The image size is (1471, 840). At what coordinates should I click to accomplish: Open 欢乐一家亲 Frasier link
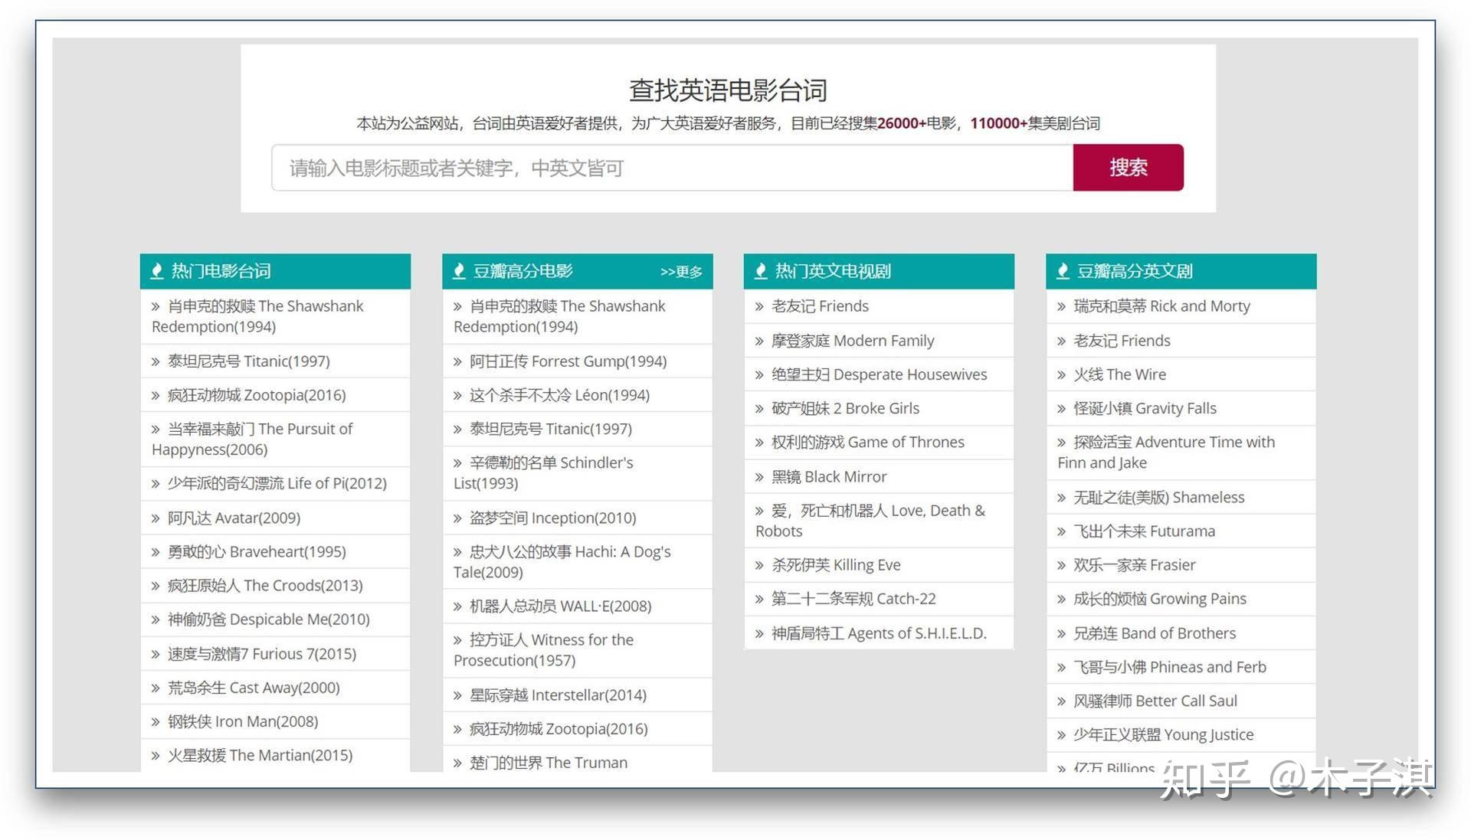pyautogui.click(x=1135, y=565)
